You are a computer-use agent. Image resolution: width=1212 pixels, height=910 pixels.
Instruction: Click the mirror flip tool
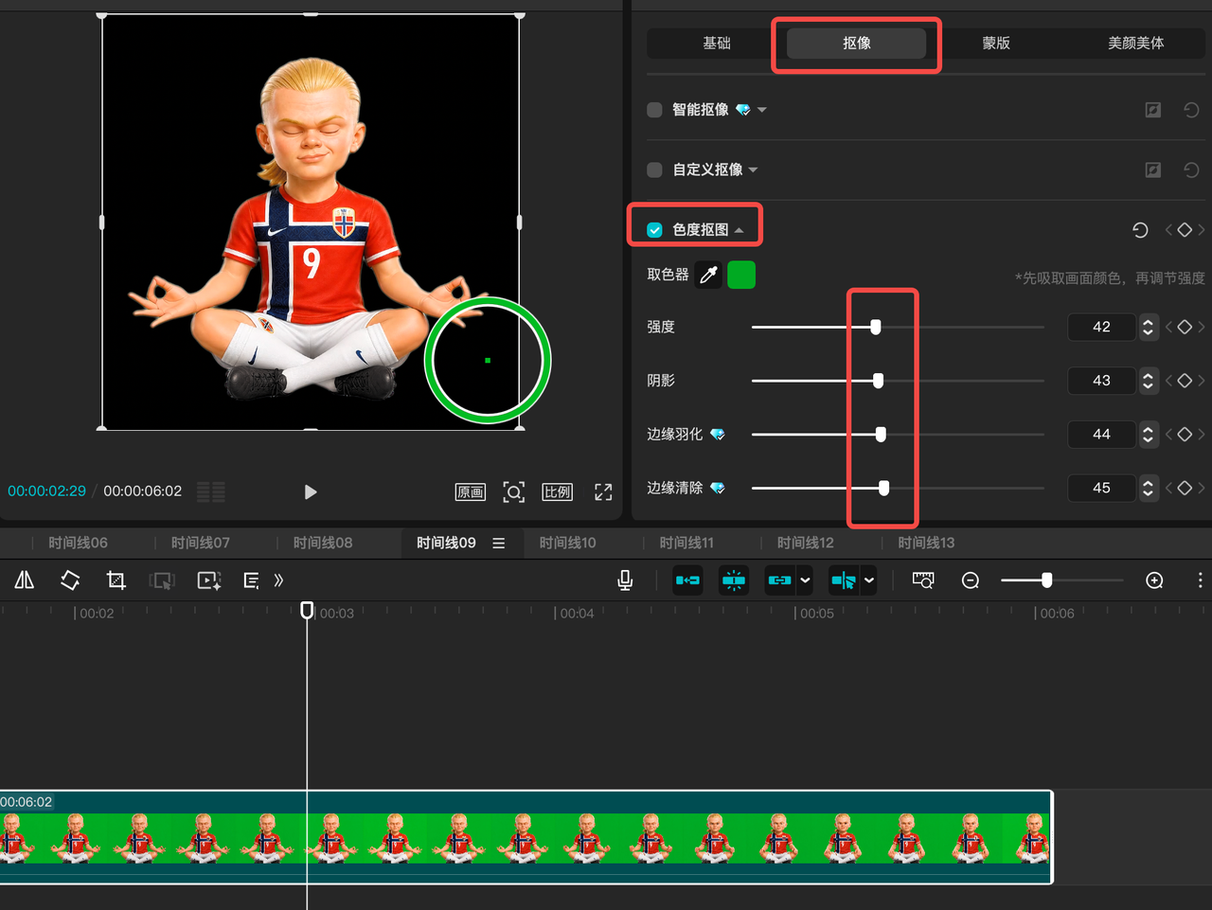tap(25, 580)
